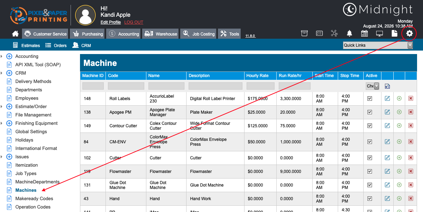Open the CRM submenu item
This screenshot has width=423, height=212.
click(x=82, y=45)
